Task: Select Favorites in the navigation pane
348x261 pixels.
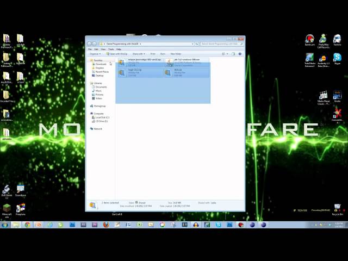Action: (x=98, y=60)
